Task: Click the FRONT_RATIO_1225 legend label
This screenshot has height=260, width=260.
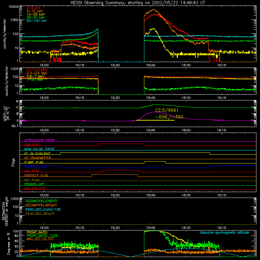Action: pos(42,236)
